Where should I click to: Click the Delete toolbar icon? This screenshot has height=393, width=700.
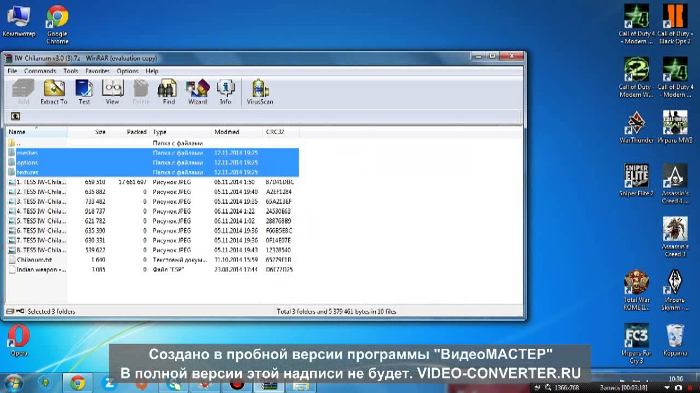click(141, 92)
